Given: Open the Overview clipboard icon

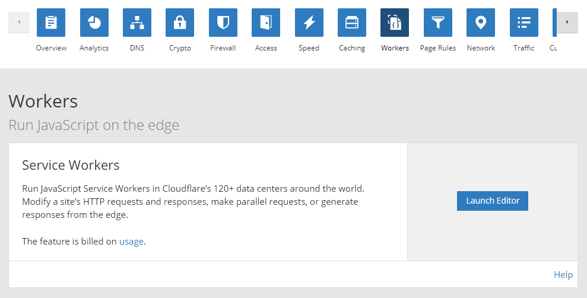Looking at the screenshot, I should point(51,23).
